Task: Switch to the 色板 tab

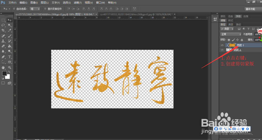Action: (x=231, y=16)
